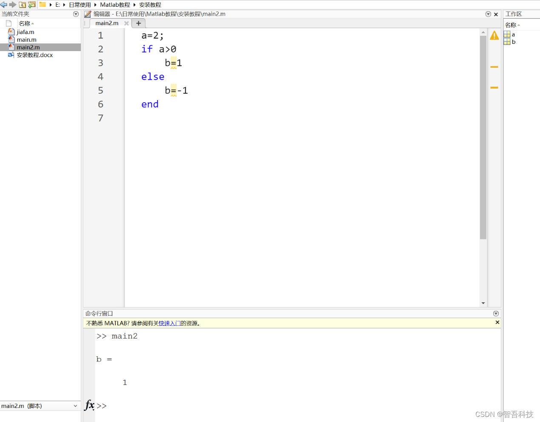This screenshot has height=422, width=540.
Task: Dismiss the MATLAB beginner notice bar
Action: 497,322
